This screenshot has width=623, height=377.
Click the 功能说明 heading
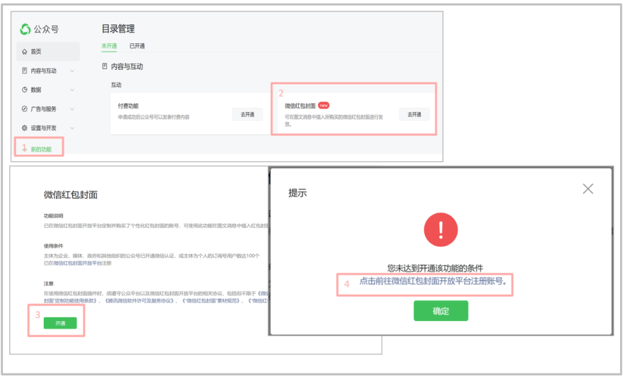point(53,216)
